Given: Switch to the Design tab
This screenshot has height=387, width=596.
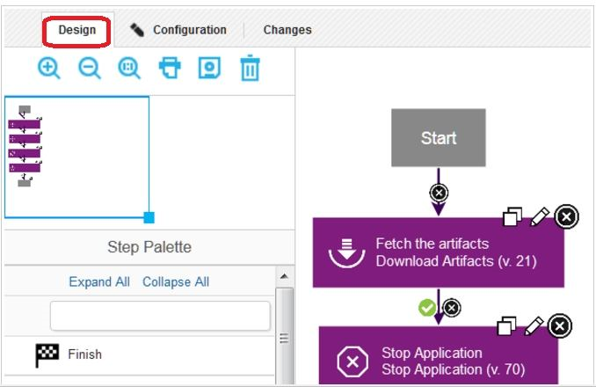Looking at the screenshot, I should 77,30.
